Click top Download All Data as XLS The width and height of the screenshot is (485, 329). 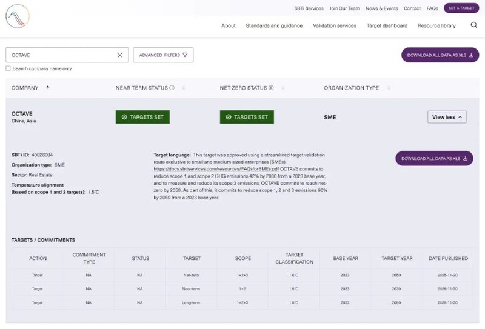point(435,55)
